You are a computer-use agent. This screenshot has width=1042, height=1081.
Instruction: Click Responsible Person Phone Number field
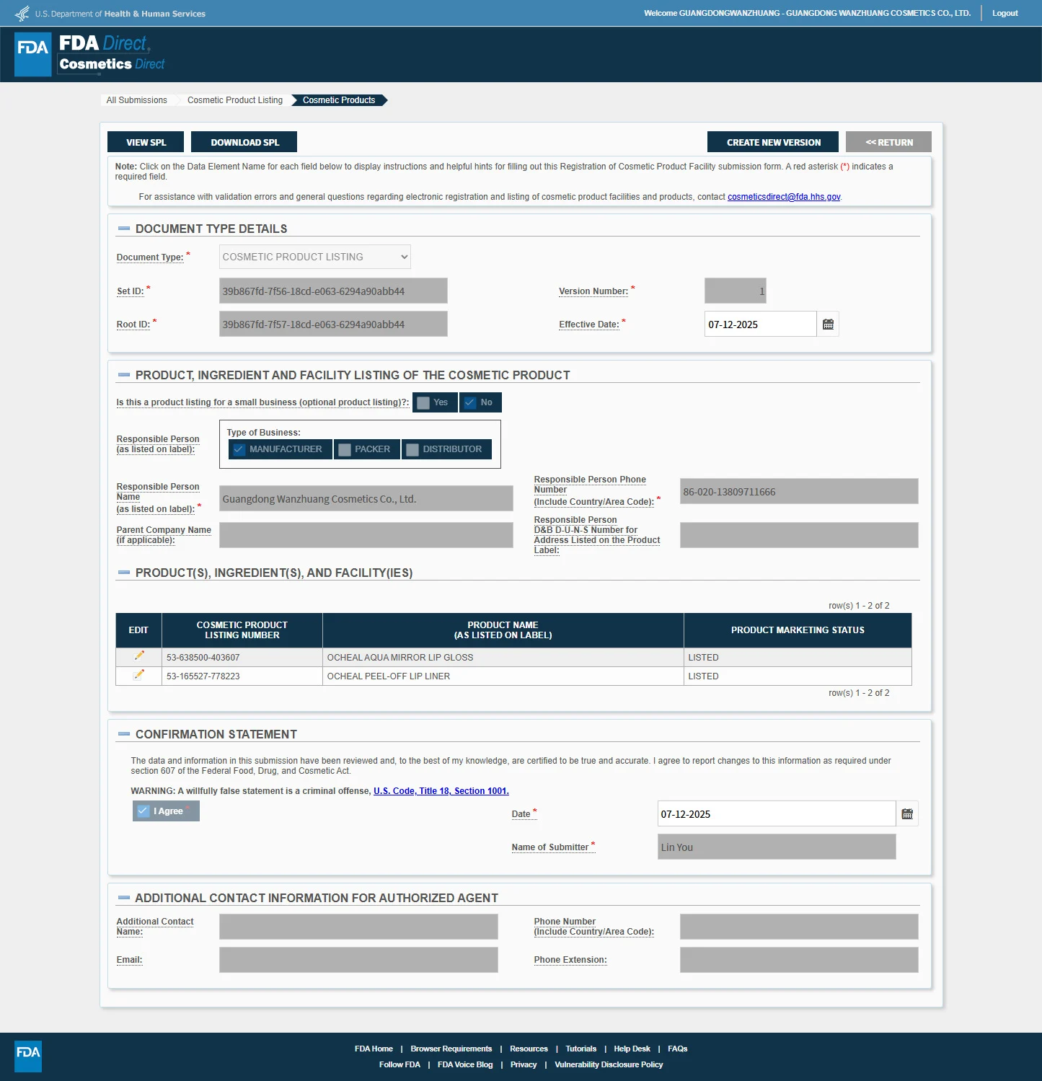[799, 491]
